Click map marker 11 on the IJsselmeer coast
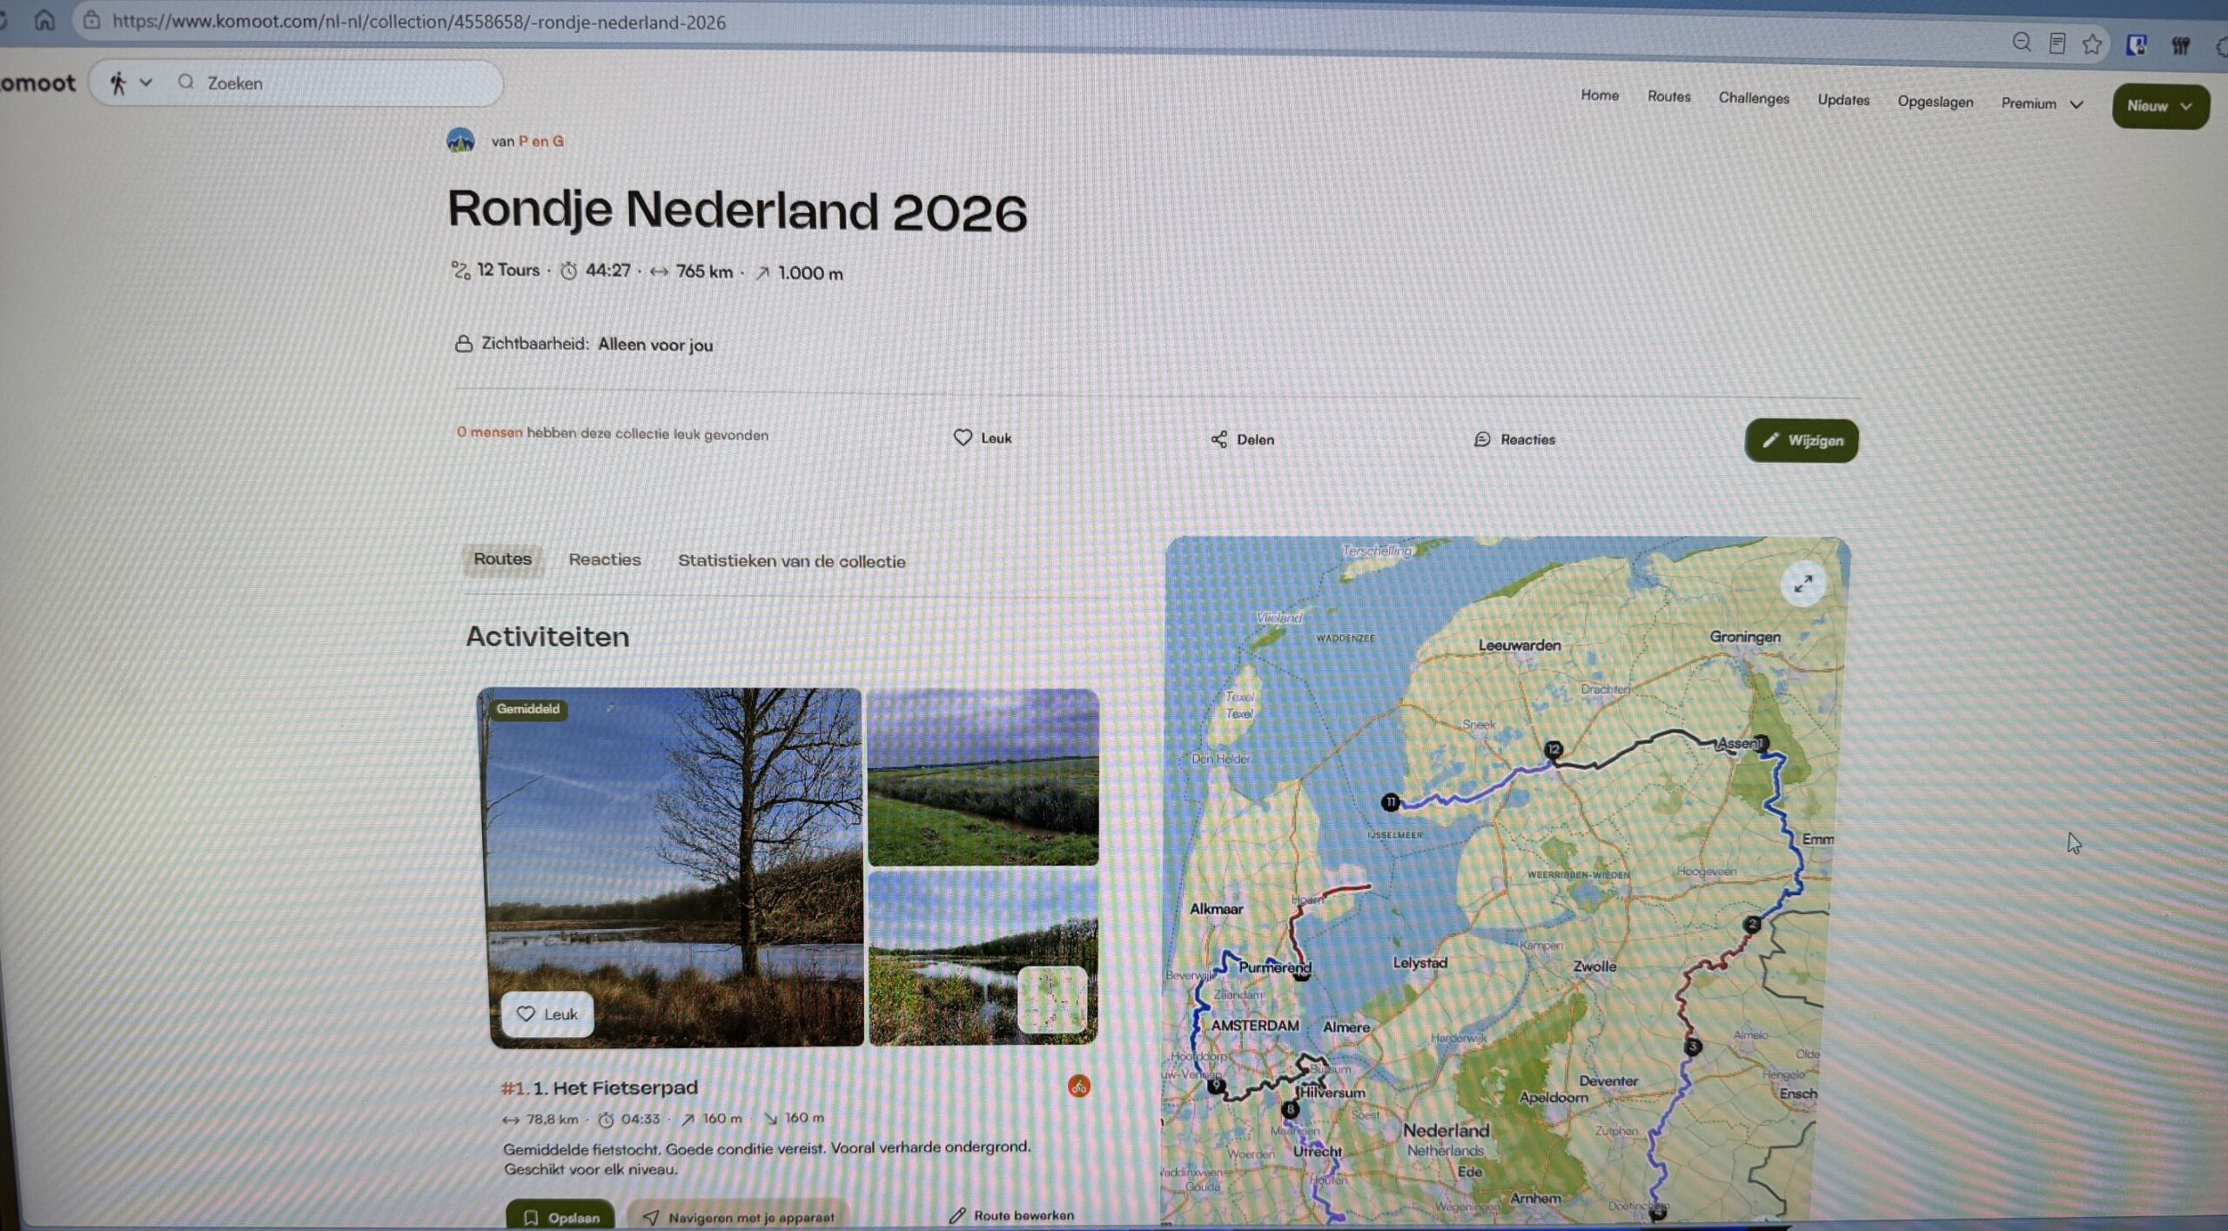 point(1391,801)
